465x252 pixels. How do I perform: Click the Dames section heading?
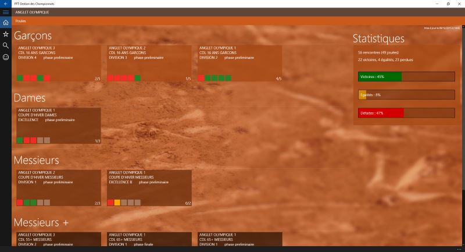(30, 98)
